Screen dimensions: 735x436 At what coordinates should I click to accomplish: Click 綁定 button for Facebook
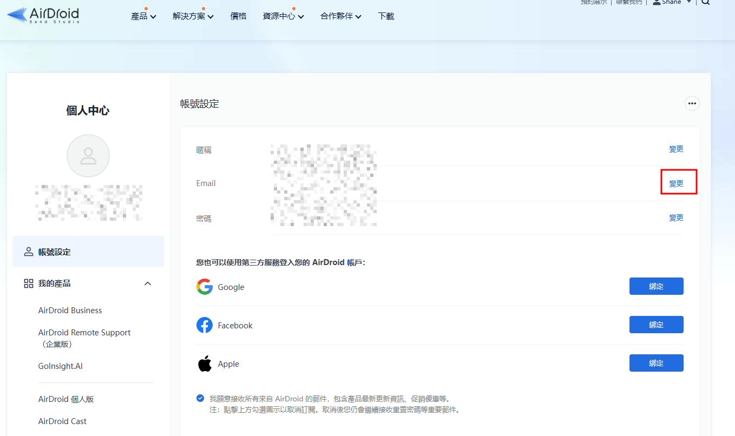tap(657, 325)
